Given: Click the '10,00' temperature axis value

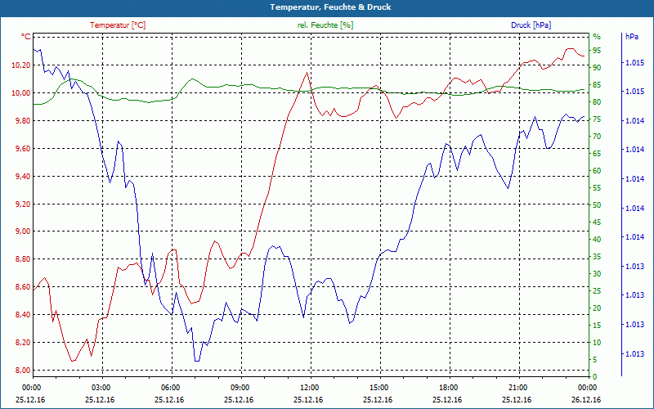Looking at the screenshot, I should [x=23, y=92].
